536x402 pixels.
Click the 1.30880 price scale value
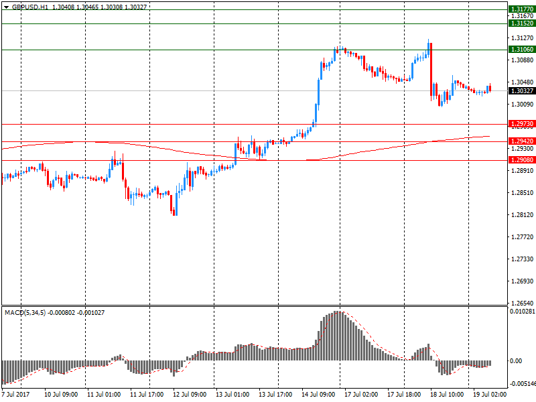(522, 60)
